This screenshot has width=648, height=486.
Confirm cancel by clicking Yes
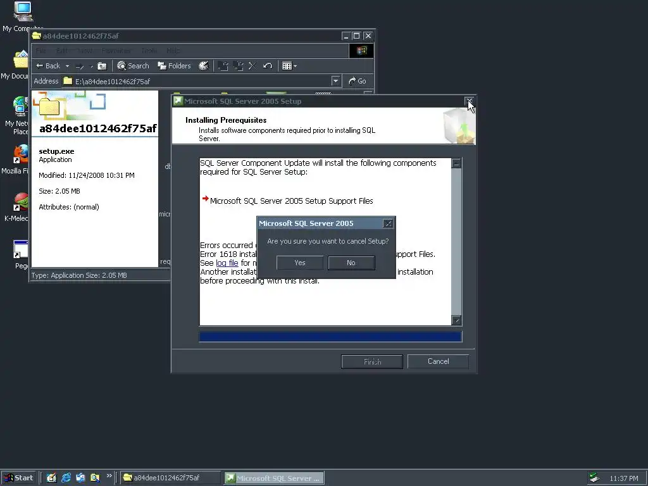pos(300,263)
